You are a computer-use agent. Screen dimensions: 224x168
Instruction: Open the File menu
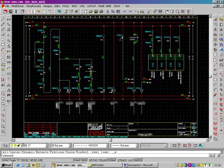7,6
